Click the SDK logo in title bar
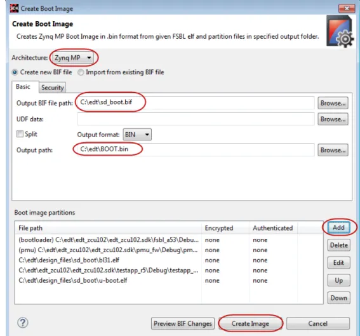 pos(14,8)
